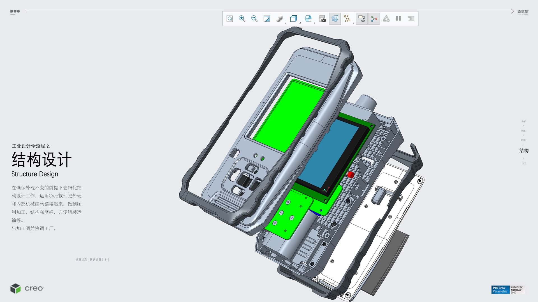Click the Repaint screen icon
This screenshot has width=538, height=302.
click(x=267, y=19)
